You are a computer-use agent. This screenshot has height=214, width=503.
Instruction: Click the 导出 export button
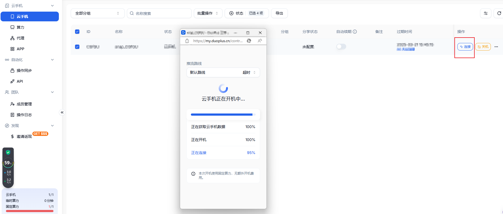[279, 13]
